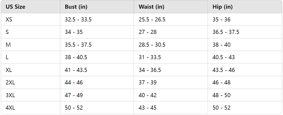
Task: Select the 4XL size cell
Action: [x=10, y=108]
